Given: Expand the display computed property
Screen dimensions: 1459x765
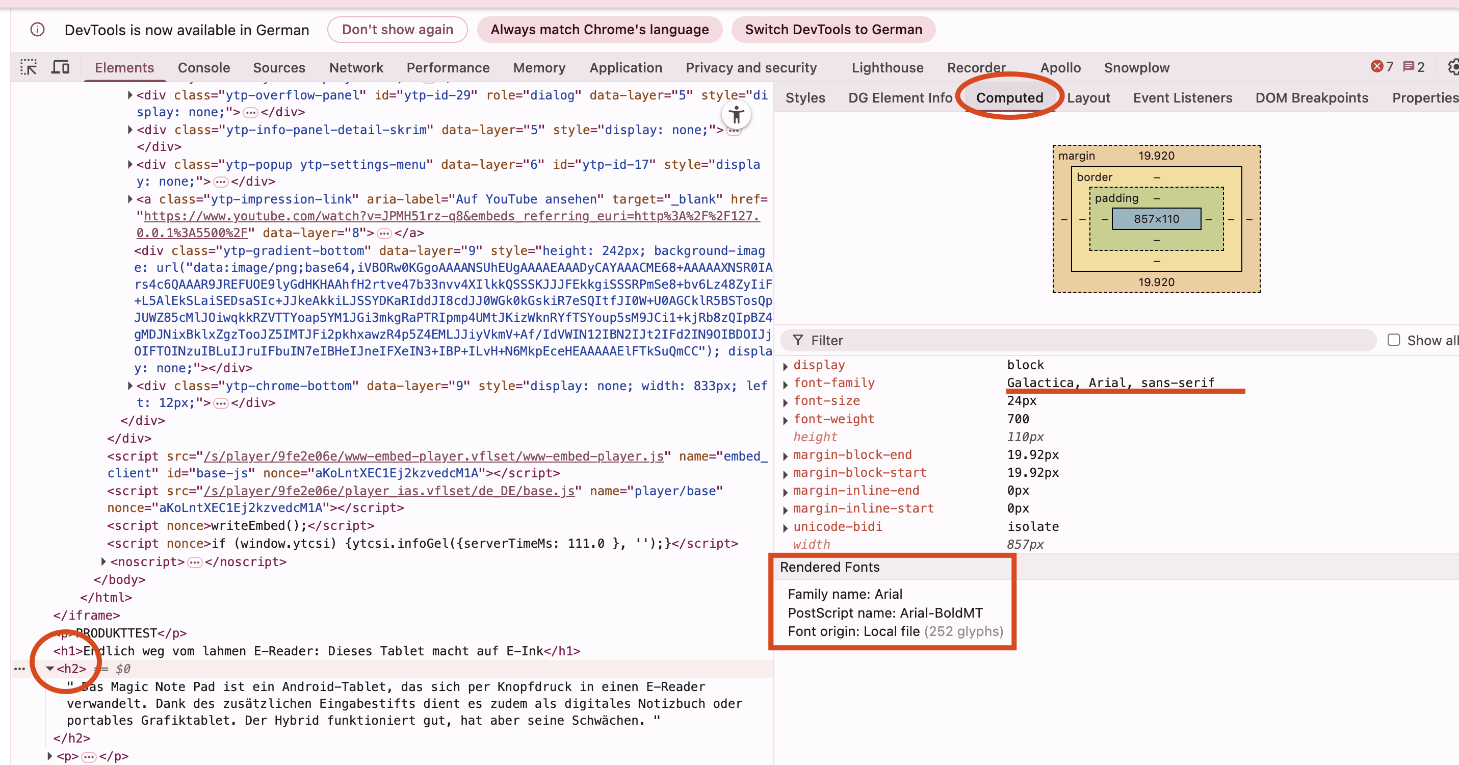Looking at the screenshot, I should [786, 366].
